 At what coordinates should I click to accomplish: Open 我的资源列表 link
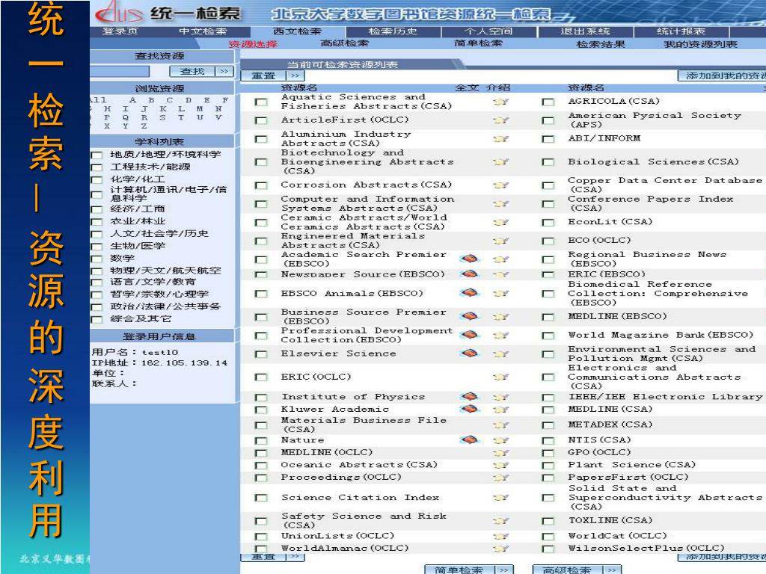coord(700,44)
